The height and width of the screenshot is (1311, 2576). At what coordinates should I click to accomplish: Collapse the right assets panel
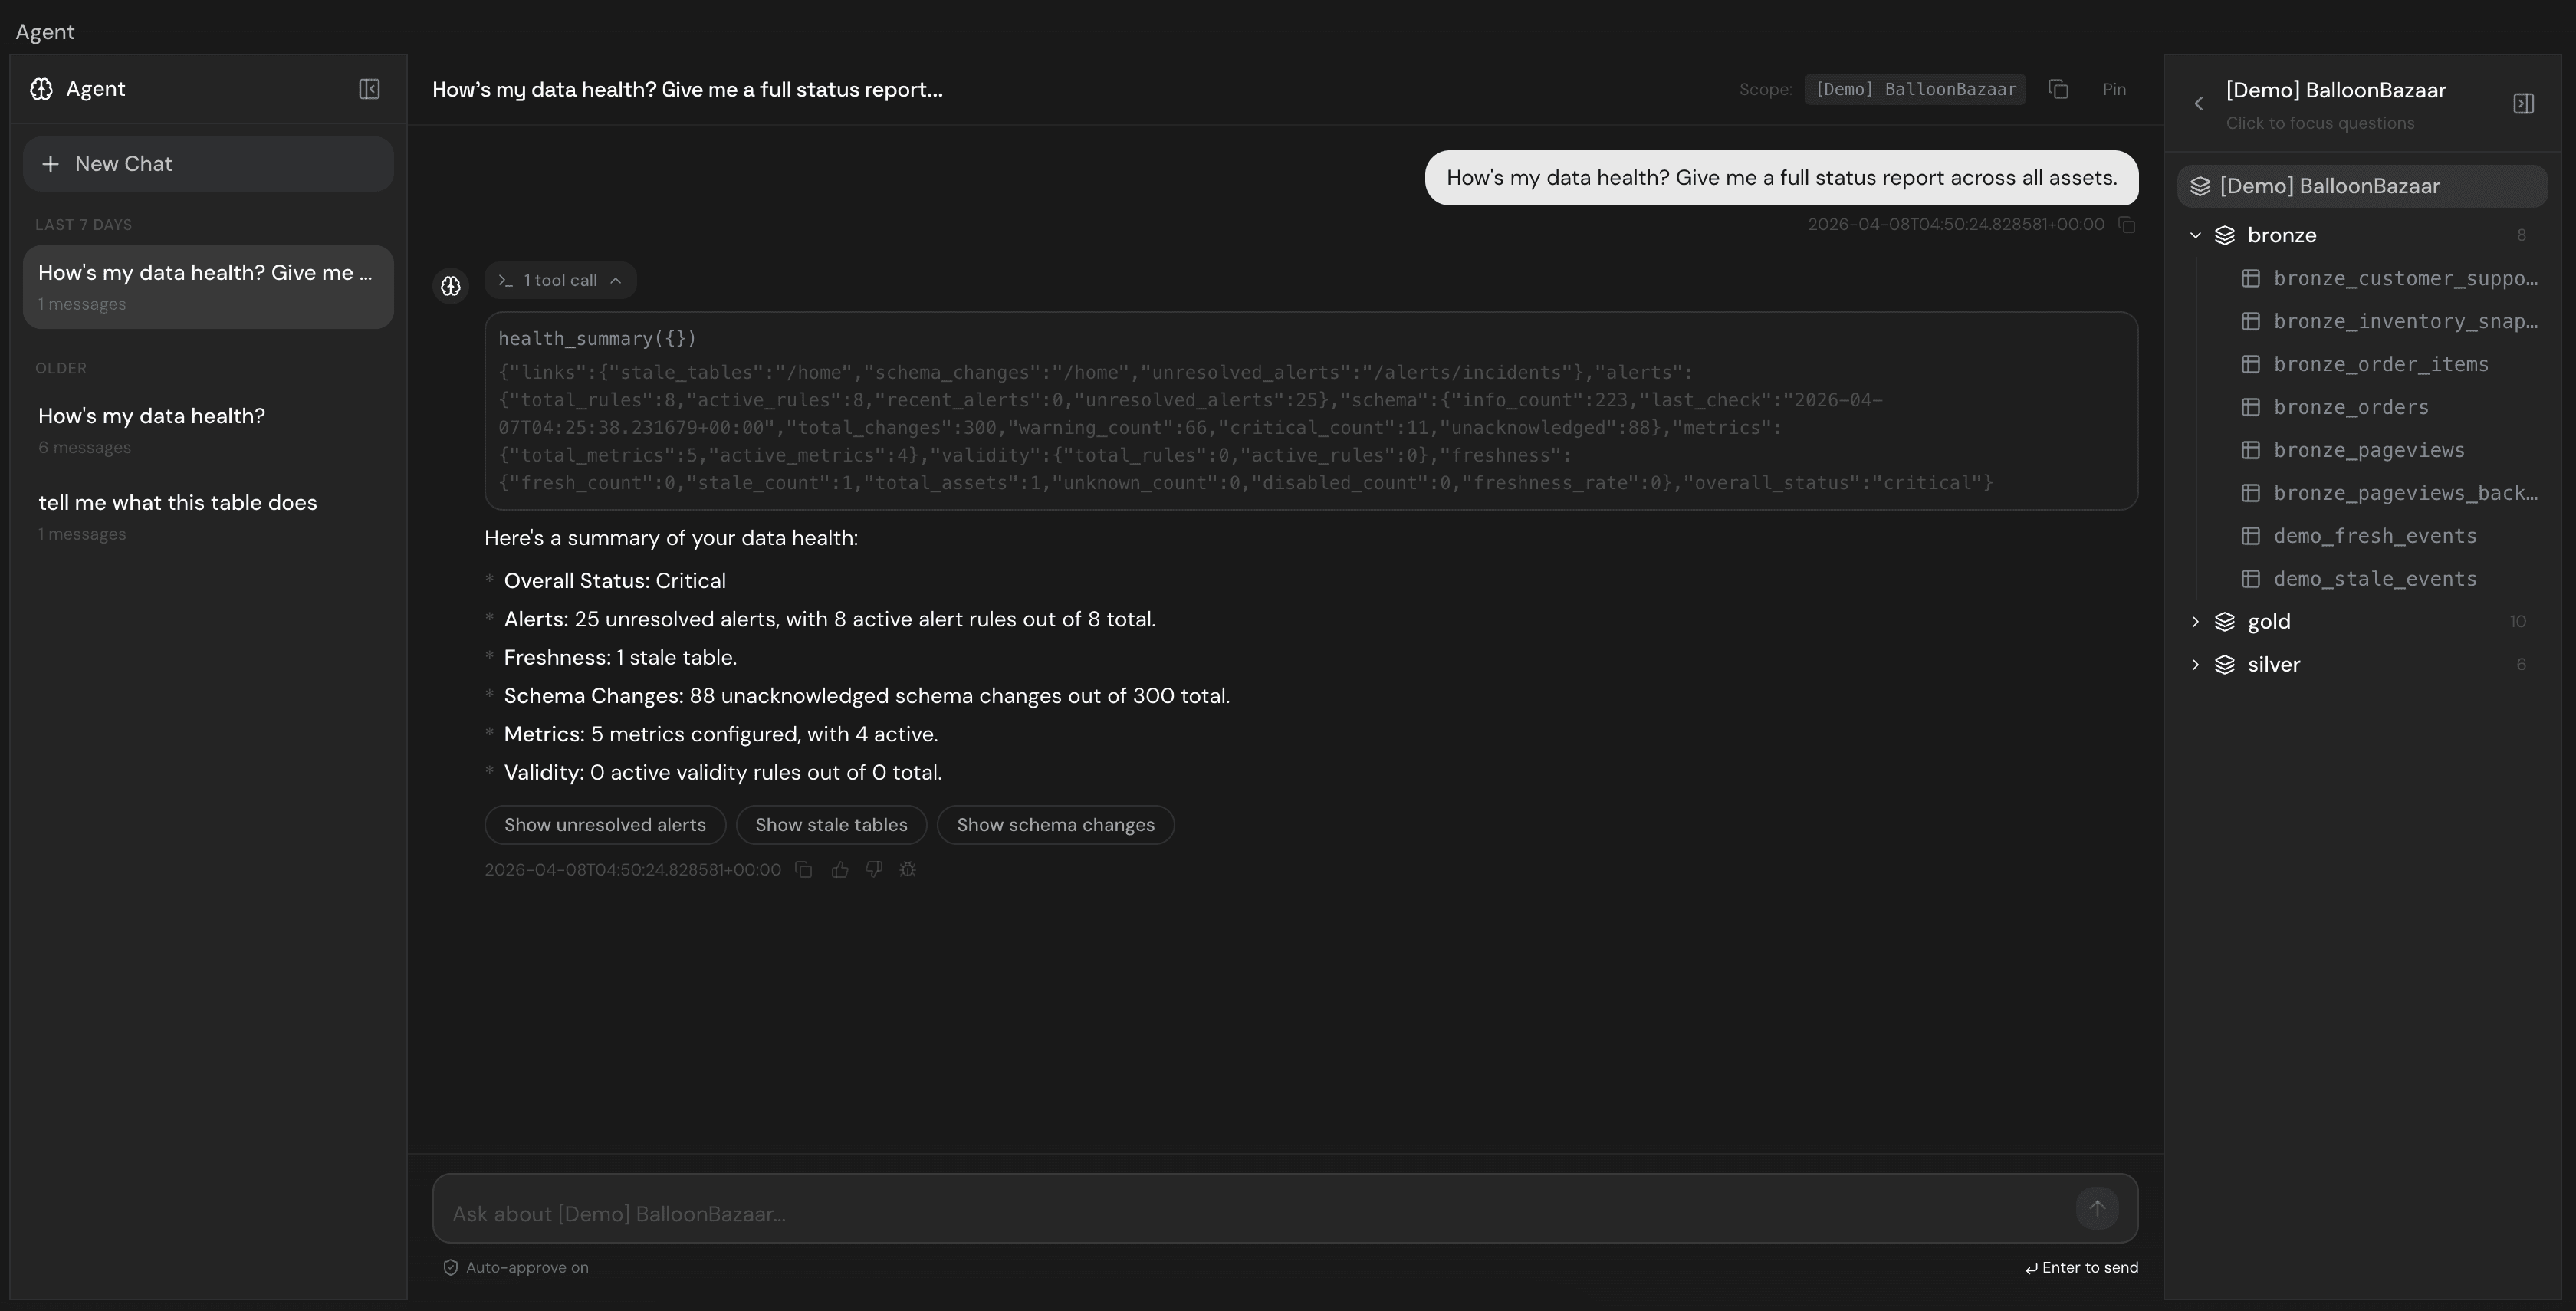point(2523,104)
